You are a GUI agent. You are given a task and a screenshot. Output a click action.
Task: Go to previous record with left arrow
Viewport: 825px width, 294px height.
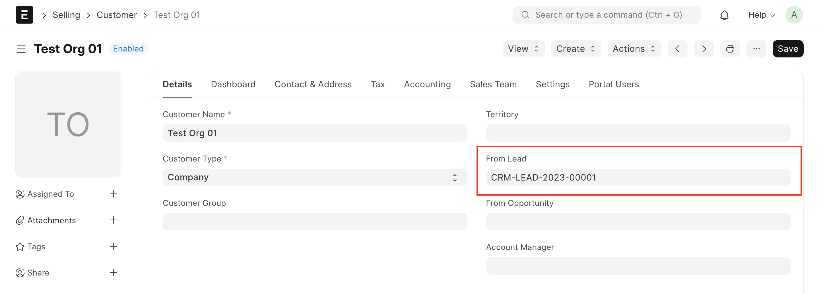click(x=677, y=49)
